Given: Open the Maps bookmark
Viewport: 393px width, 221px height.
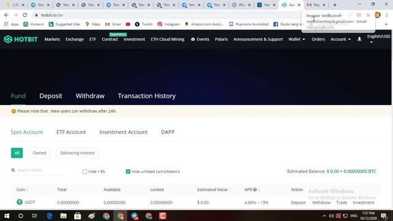Looking at the screenshot, I should tap(93, 25).
